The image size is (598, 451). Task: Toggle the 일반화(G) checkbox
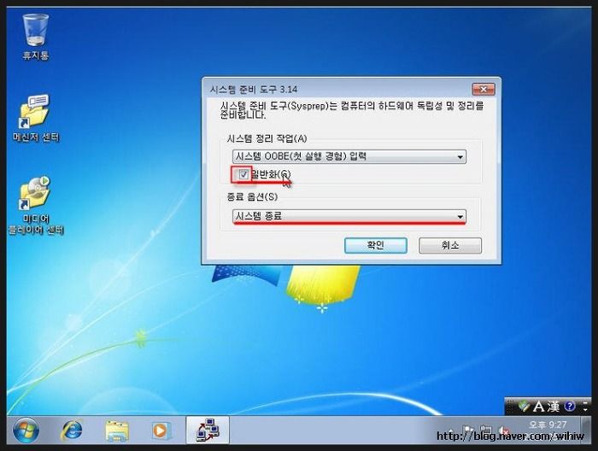tap(243, 174)
